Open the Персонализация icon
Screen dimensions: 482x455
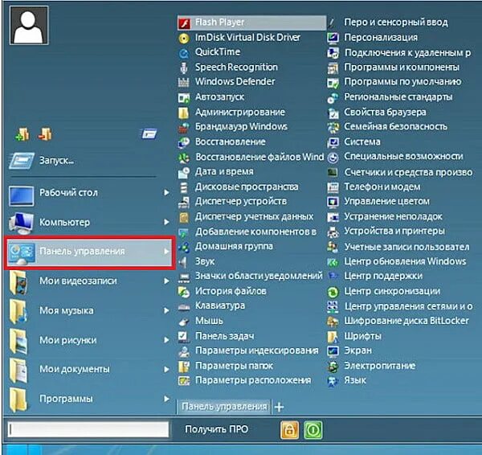tap(333, 38)
